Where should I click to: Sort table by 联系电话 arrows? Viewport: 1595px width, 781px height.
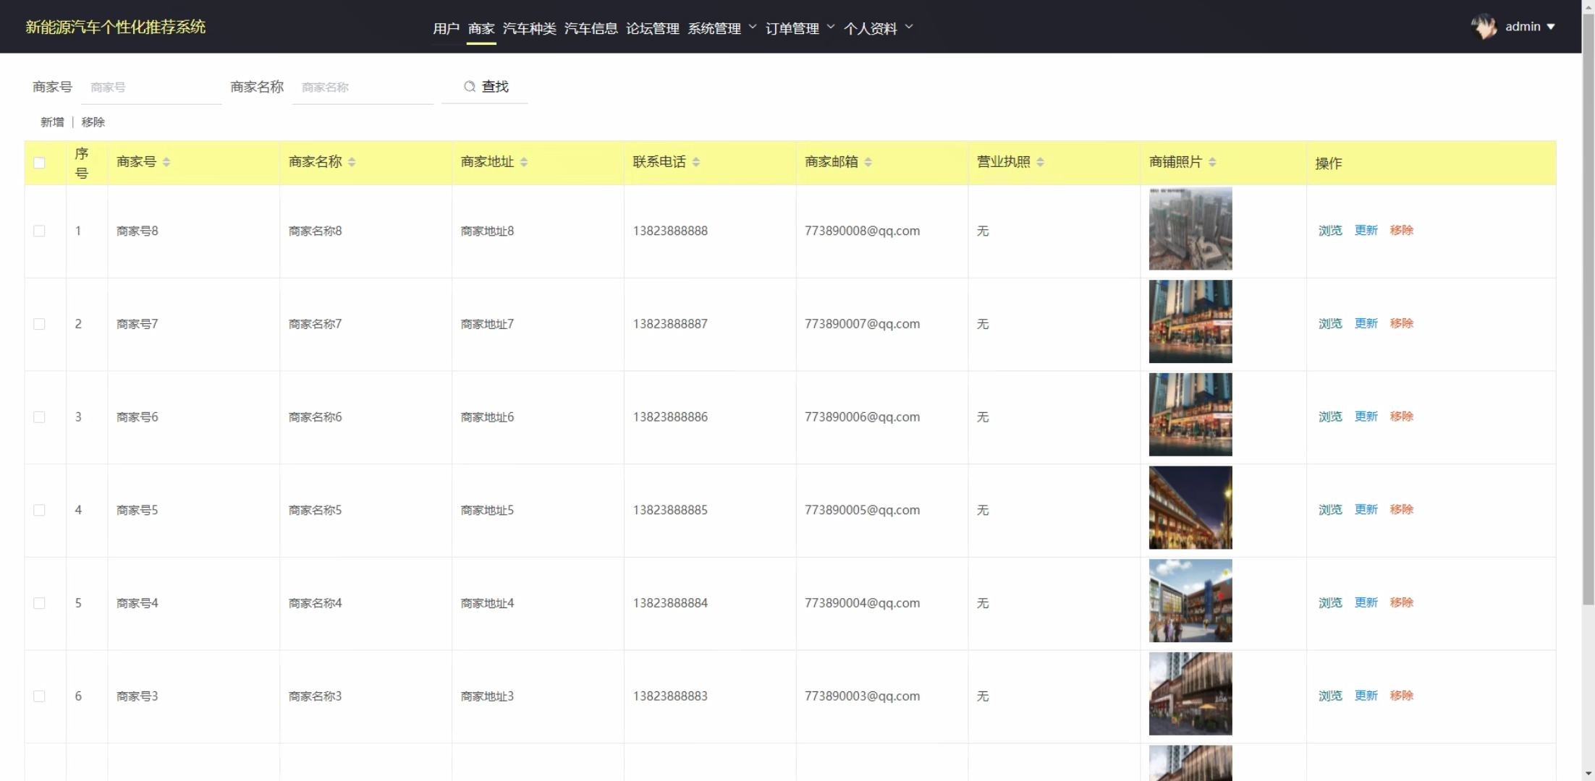pos(696,162)
